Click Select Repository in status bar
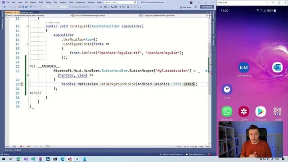The image size is (288, 162). point(195,154)
